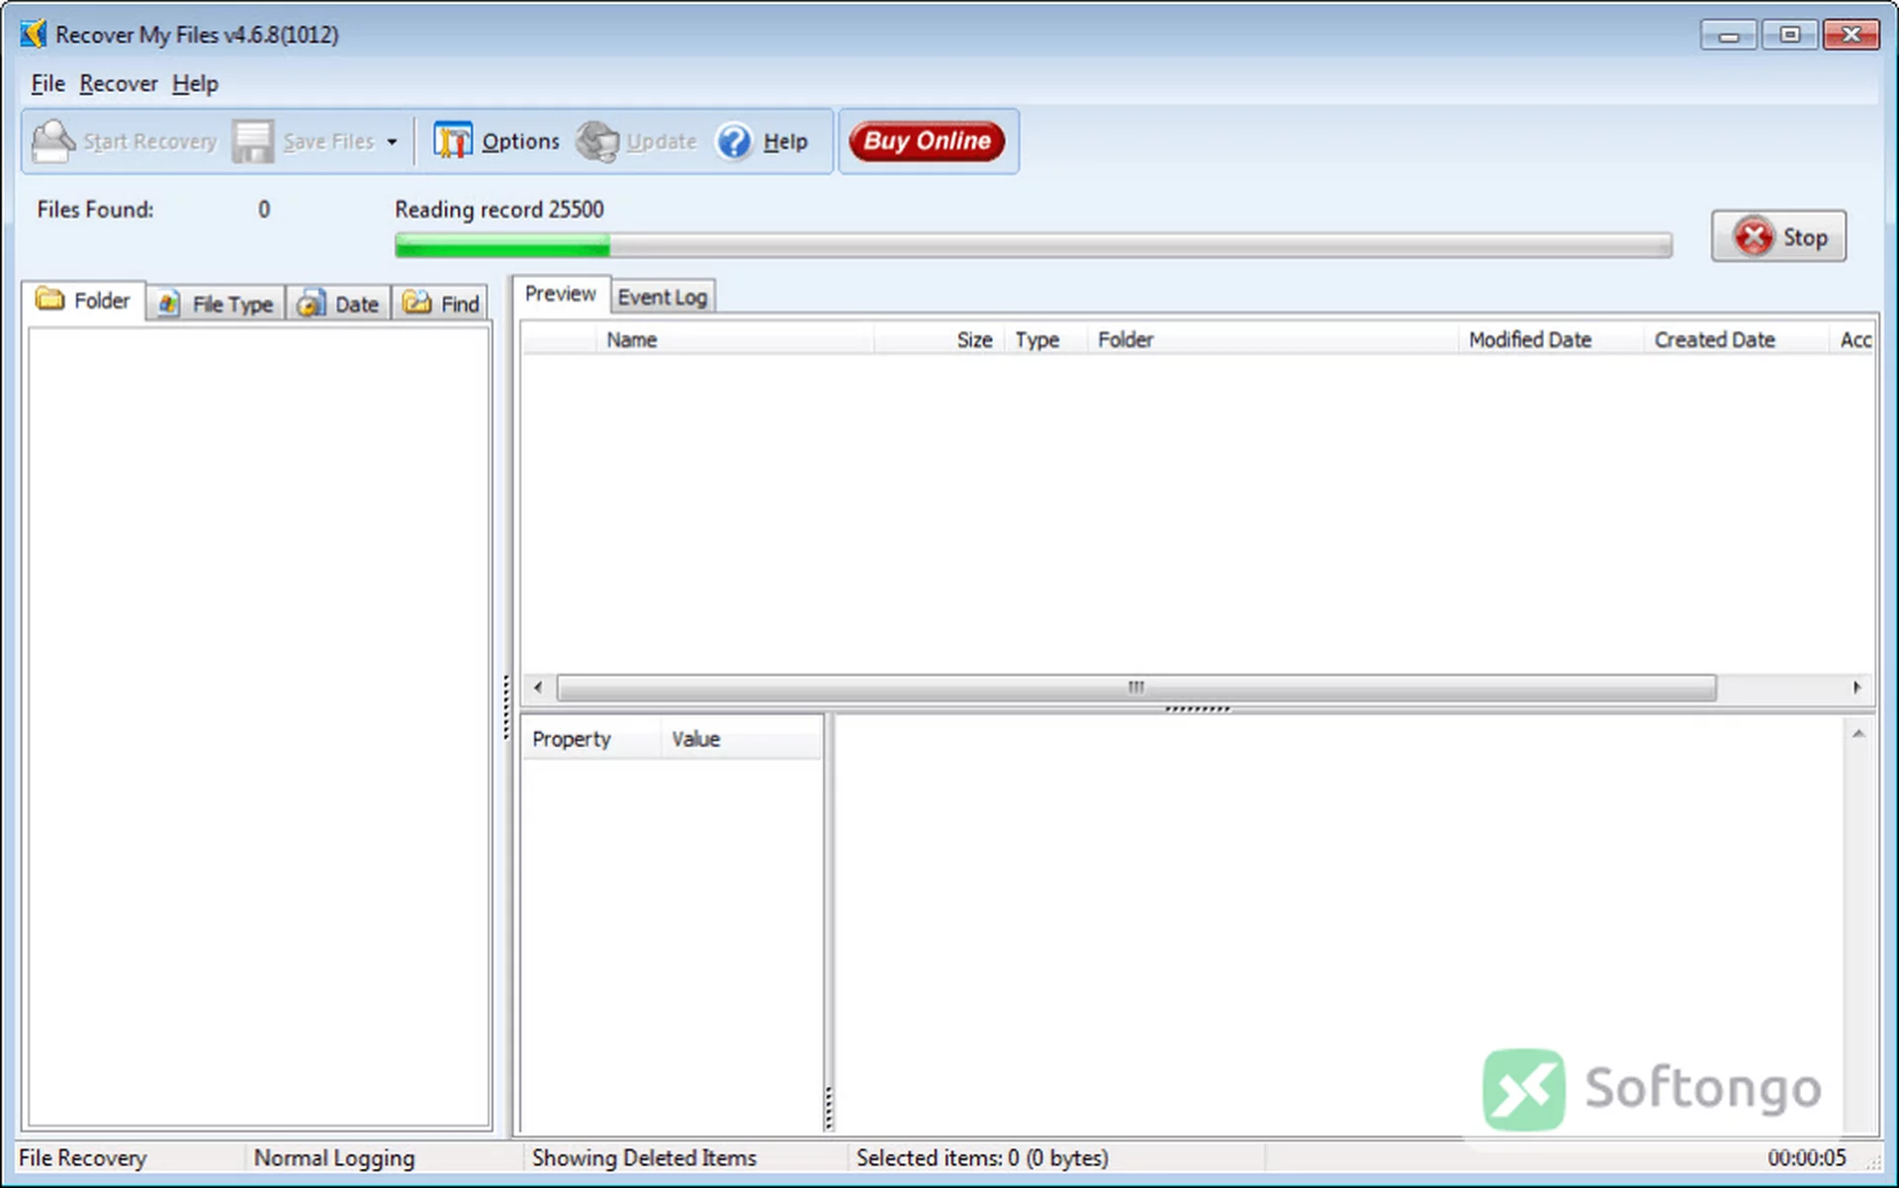Sort by Created Date column header
This screenshot has height=1188, width=1899.
click(x=1736, y=339)
